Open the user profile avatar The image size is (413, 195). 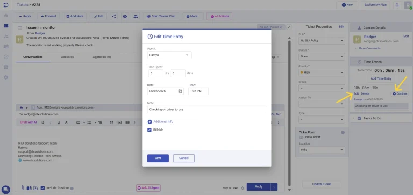click(x=408, y=5)
